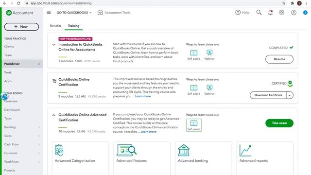Open GO TO QUICKBOOKS dropdown

(x=74, y=13)
